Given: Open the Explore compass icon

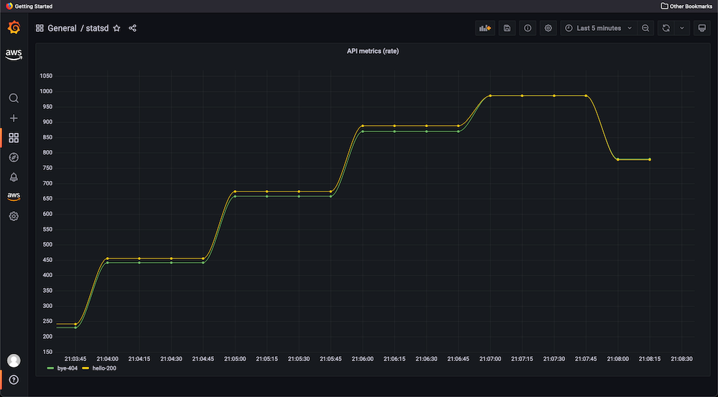Looking at the screenshot, I should click(14, 157).
